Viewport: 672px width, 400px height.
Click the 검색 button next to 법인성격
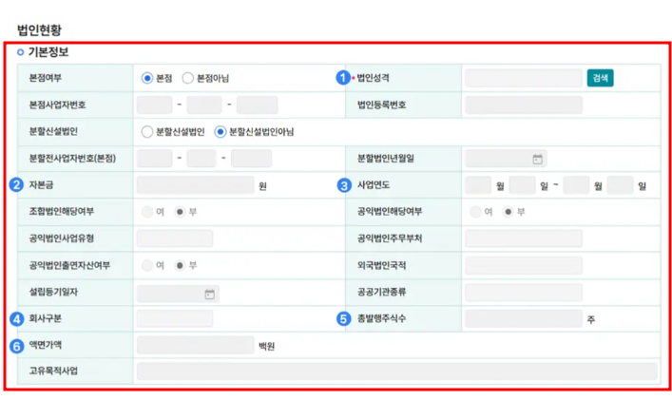pos(600,78)
